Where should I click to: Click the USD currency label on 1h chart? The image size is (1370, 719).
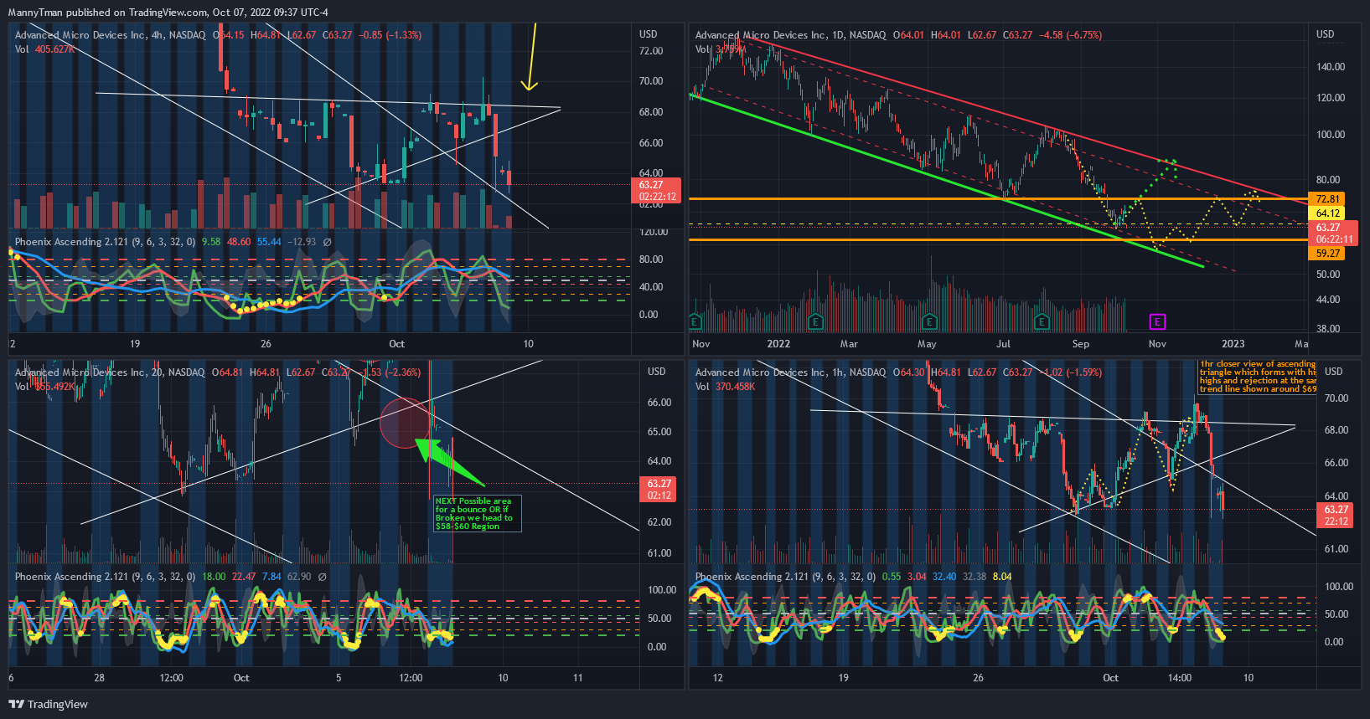coord(1333,372)
